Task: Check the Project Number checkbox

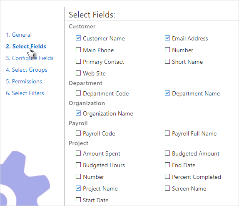Action: point(78,176)
